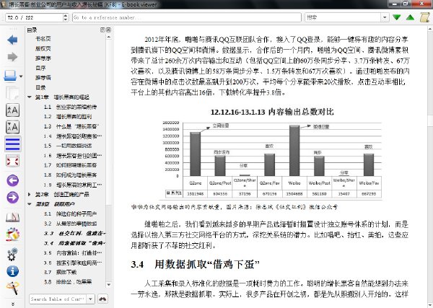Select TOC entry starting with 3.8
Screen dimensions: 433x308
tap(68, 282)
